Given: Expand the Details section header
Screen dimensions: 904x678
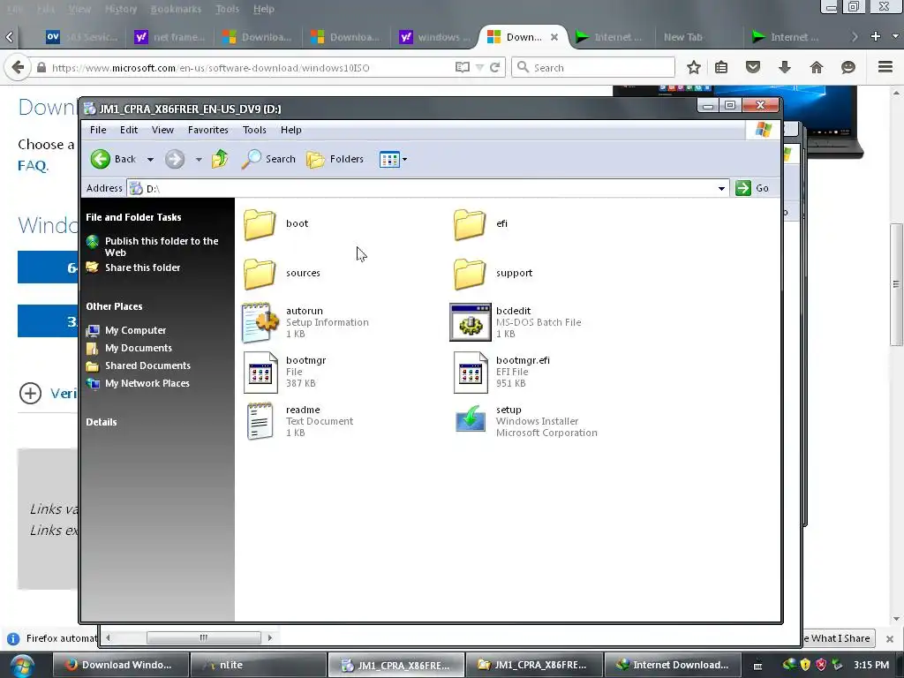Looking at the screenshot, I should [x=102, y=422].
